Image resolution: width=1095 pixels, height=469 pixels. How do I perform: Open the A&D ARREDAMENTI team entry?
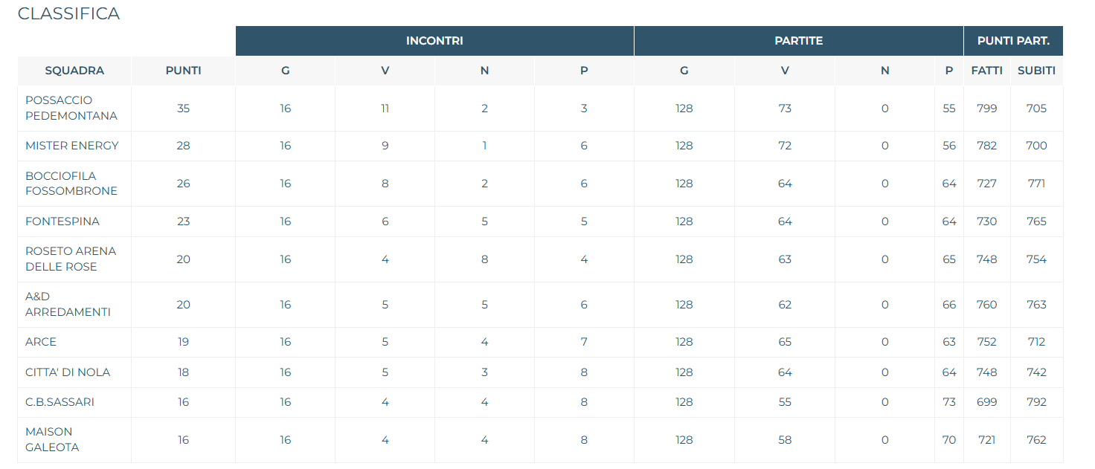click(68, 304)
